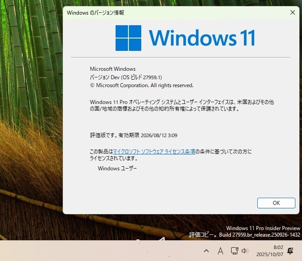Click the expiry date text 2026/08/12 3:09
This screenshot has height=261, width=302.
[159, 135]
